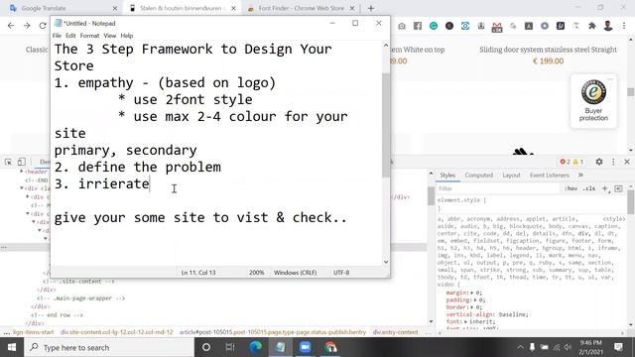Toggle the computed styles sidebar icon

click(618, 188)
